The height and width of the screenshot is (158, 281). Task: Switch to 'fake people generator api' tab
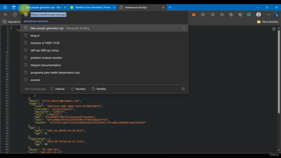44,7
